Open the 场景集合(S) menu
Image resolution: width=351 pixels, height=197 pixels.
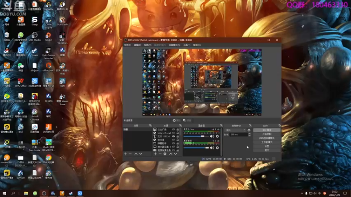point(174,45)
